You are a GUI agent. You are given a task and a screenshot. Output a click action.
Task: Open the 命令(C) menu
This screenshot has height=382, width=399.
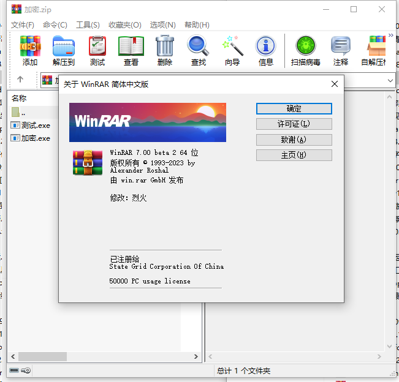(55, 25)
